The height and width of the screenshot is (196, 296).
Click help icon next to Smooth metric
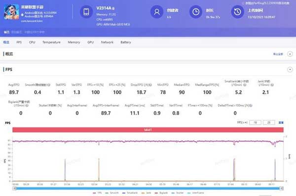[x=49, y=85]
